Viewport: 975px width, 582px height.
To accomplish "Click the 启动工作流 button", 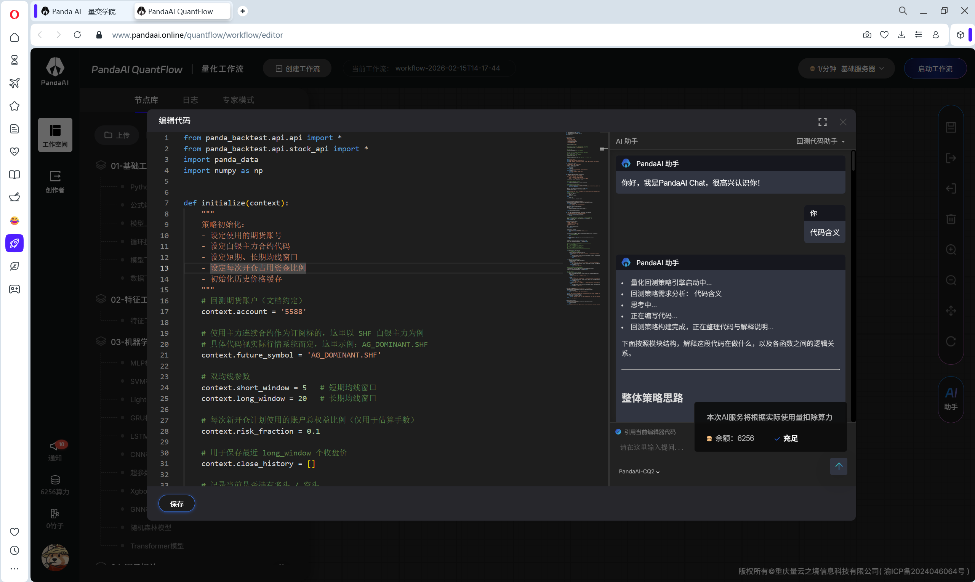I will click(x=935, y=69).
